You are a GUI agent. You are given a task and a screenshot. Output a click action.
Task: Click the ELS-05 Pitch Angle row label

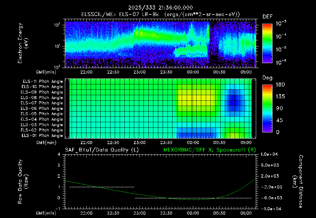(42, 114)
